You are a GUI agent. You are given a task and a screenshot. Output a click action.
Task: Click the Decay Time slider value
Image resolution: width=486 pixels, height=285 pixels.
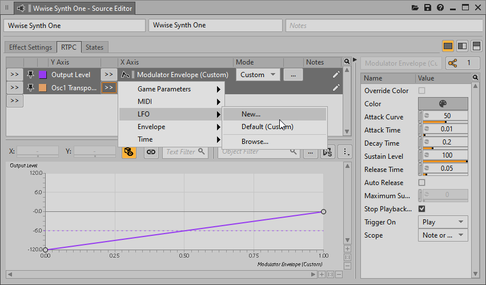445,142
